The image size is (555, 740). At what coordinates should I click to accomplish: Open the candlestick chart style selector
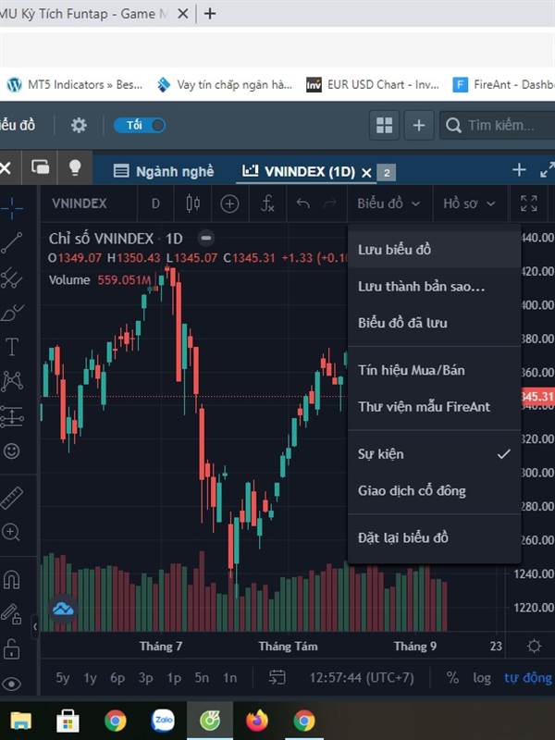coord(193,203)
